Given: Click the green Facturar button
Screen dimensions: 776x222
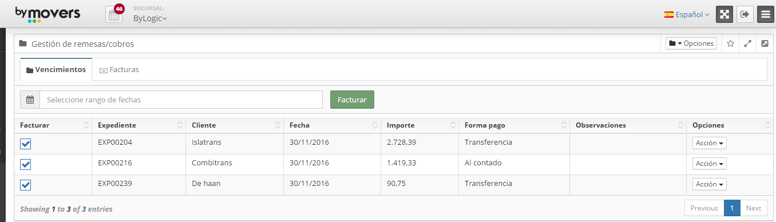Looking at the screenshot, I should tap(352, 100).
